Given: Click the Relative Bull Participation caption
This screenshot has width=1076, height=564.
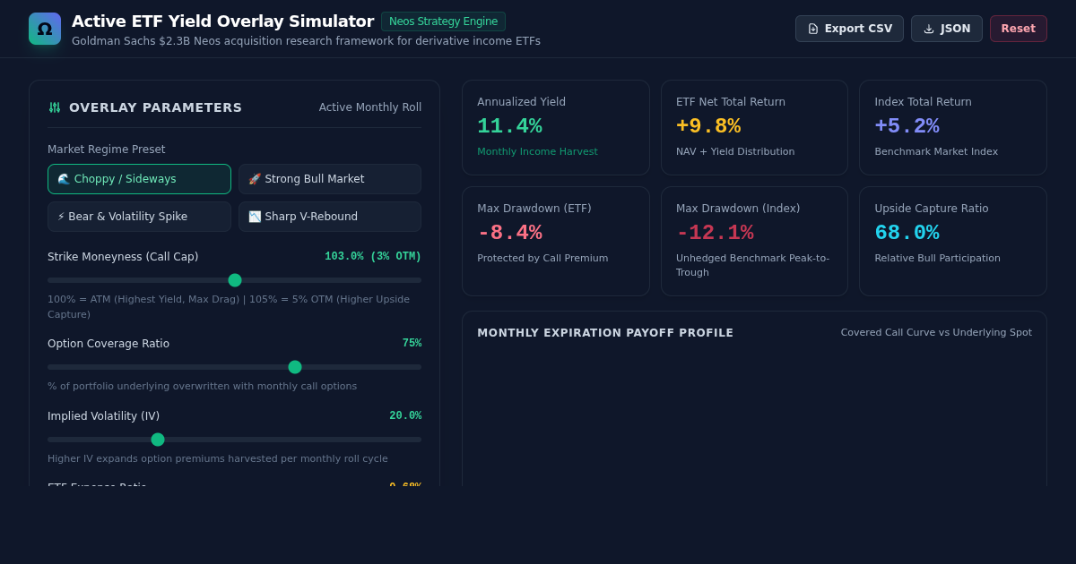Looking at the screenshot, I should pyautogui.click(x=937, y=259).
